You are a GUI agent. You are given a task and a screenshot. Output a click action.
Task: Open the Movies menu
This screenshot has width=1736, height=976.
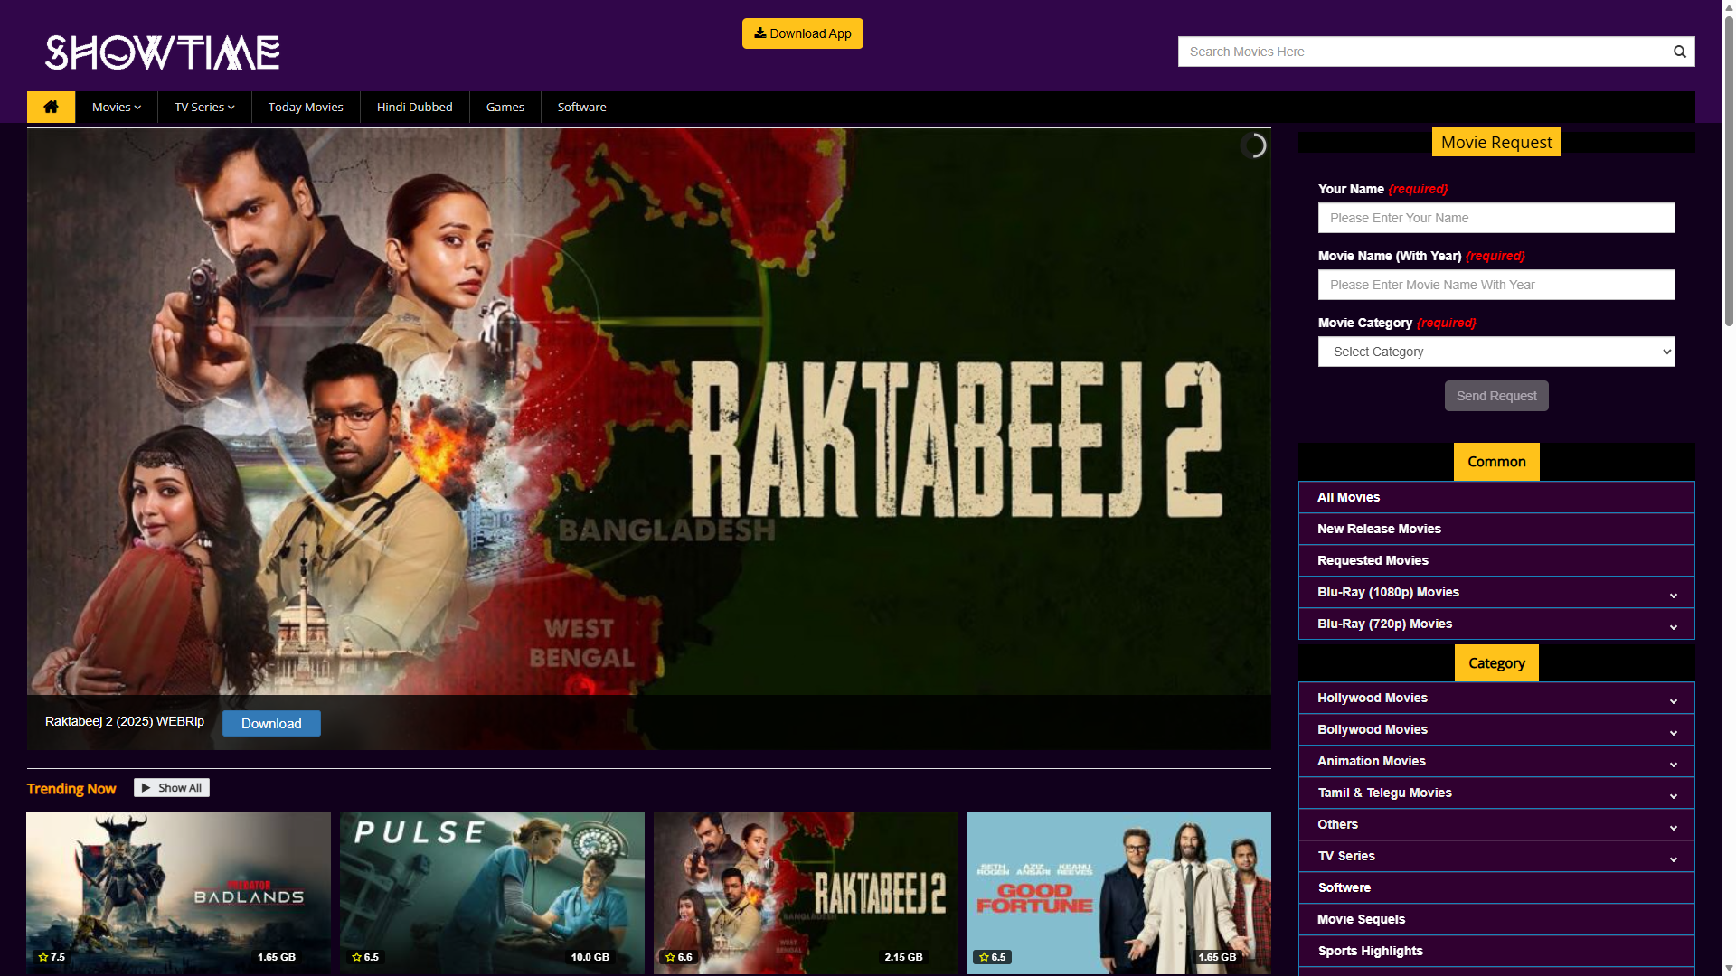tap(116, 107)
